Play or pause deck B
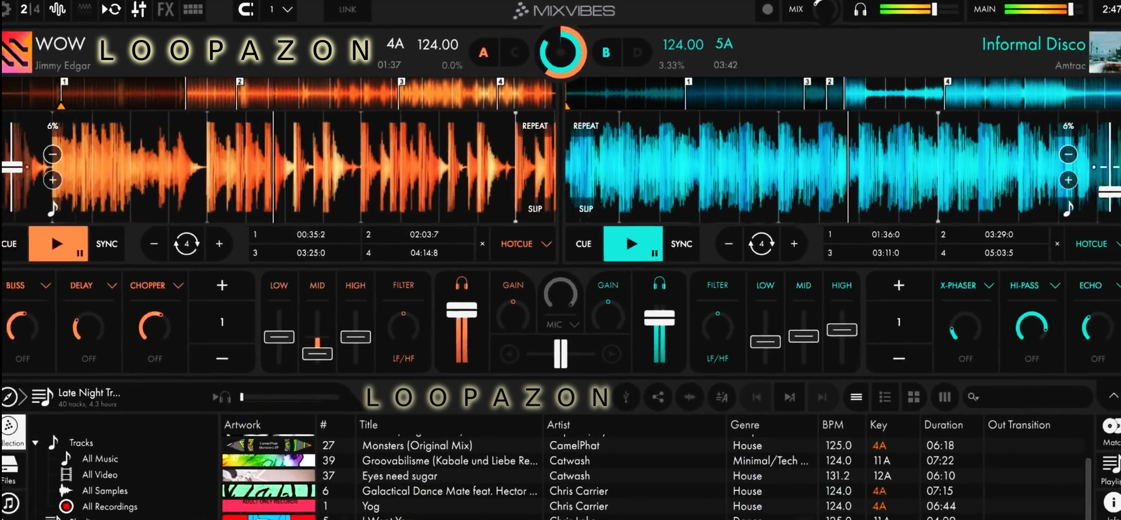 coord(633,244)
